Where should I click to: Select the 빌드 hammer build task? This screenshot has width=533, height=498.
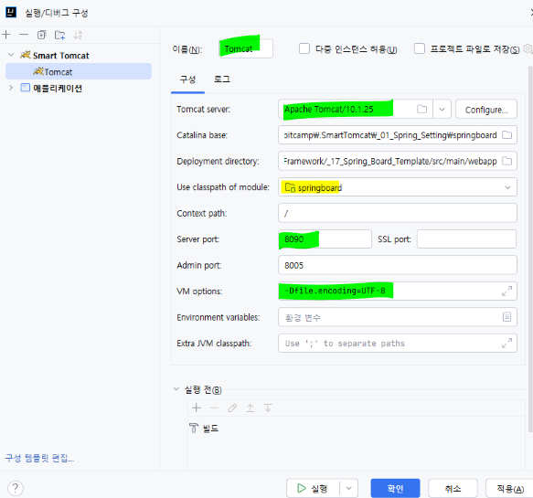[x=204, y=428]
